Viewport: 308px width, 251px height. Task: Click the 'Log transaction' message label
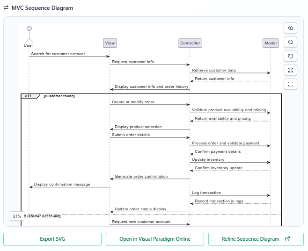[206, 193]
